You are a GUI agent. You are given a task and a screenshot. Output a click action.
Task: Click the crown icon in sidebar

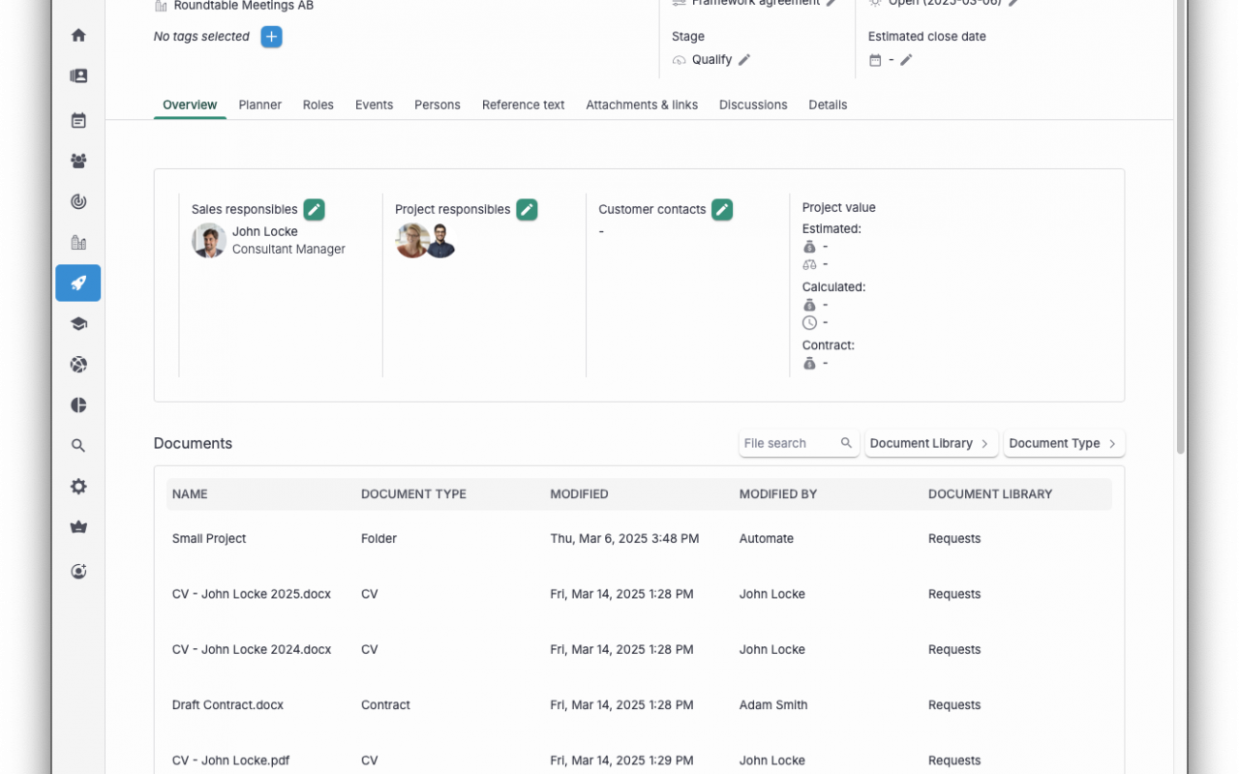coord(78,527)
